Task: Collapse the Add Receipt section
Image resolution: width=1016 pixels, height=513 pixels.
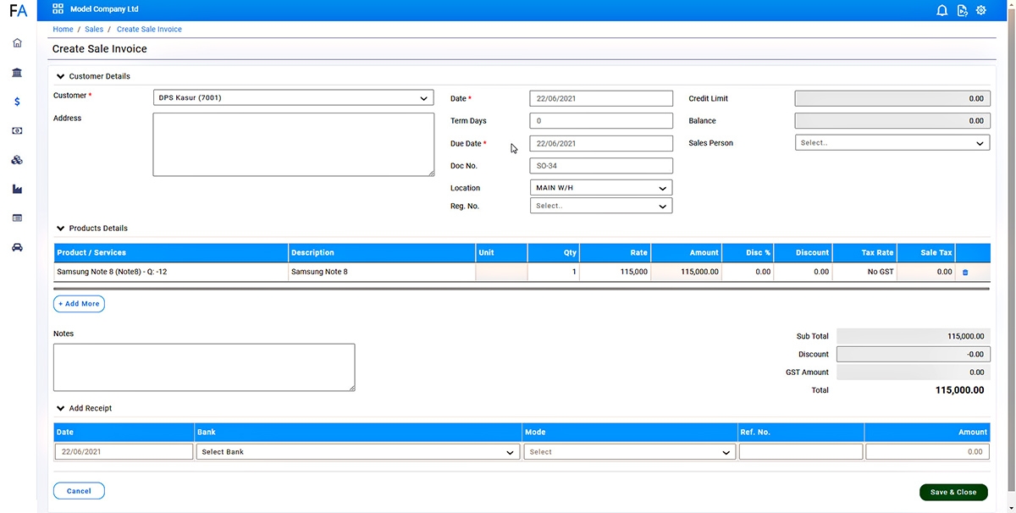Action: click(61, 409)
